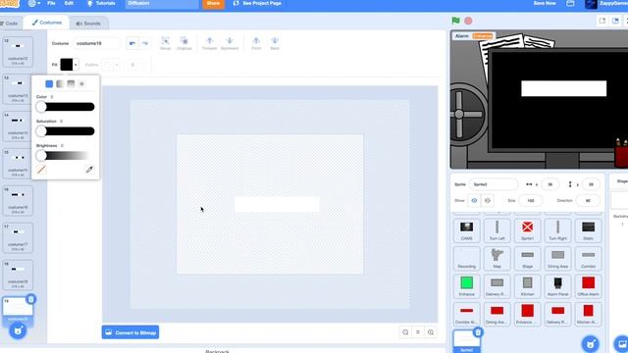Adjust the Color hue slider
The image size is (628, 353).
pyautogui.click(x=66, y=107)
